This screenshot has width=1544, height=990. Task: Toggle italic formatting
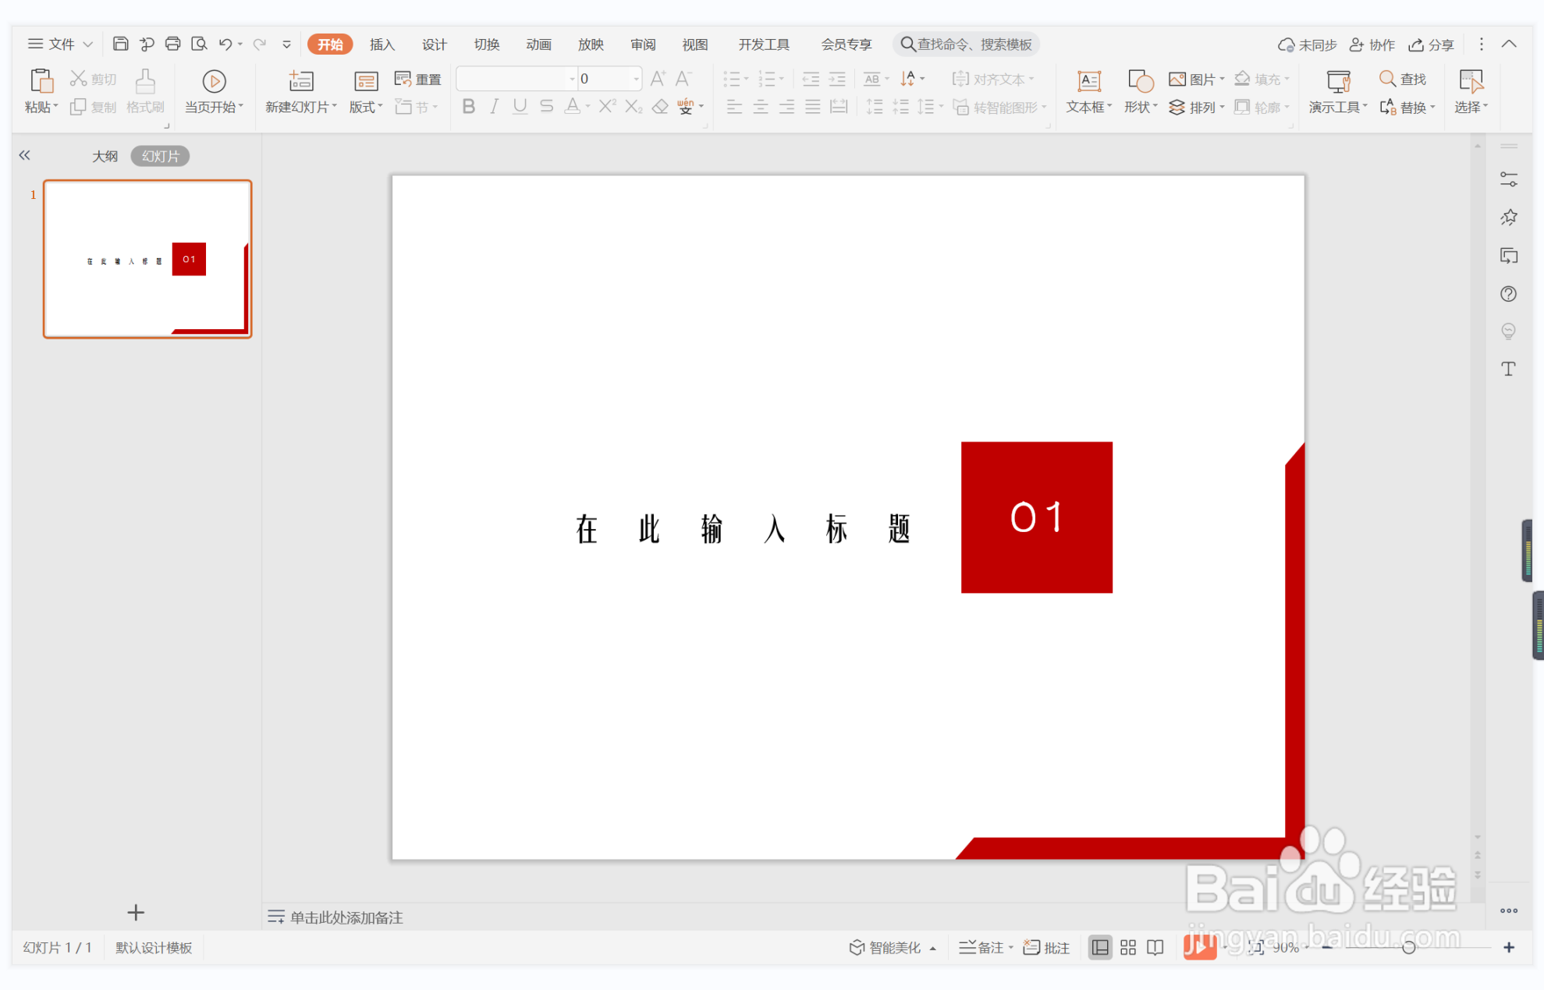click(494, 107)
